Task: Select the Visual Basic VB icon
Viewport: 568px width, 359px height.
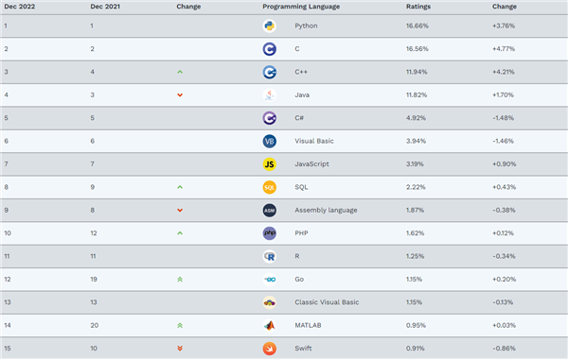Action: click(269, 141)
